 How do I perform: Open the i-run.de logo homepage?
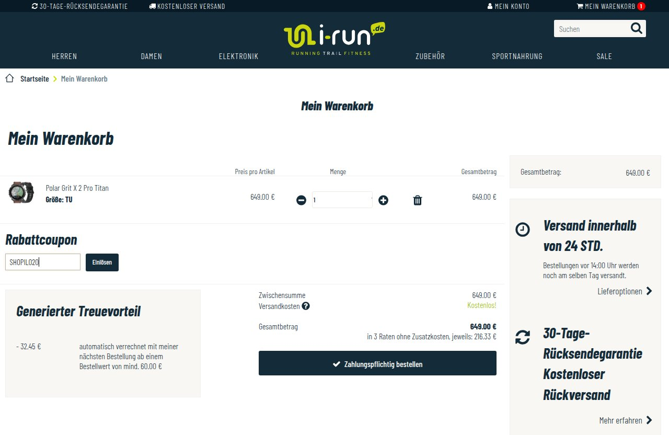tap(334, 39)
